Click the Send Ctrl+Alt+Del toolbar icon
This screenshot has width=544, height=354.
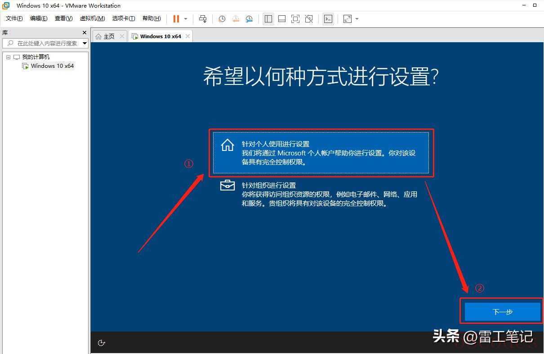203,19
